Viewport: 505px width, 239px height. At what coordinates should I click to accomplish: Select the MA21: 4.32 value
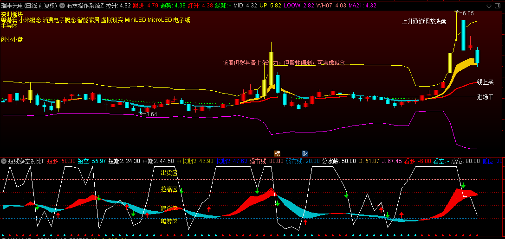pos(363,6)
